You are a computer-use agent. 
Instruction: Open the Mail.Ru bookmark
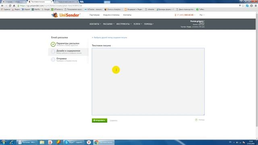(x=36, y=9)
